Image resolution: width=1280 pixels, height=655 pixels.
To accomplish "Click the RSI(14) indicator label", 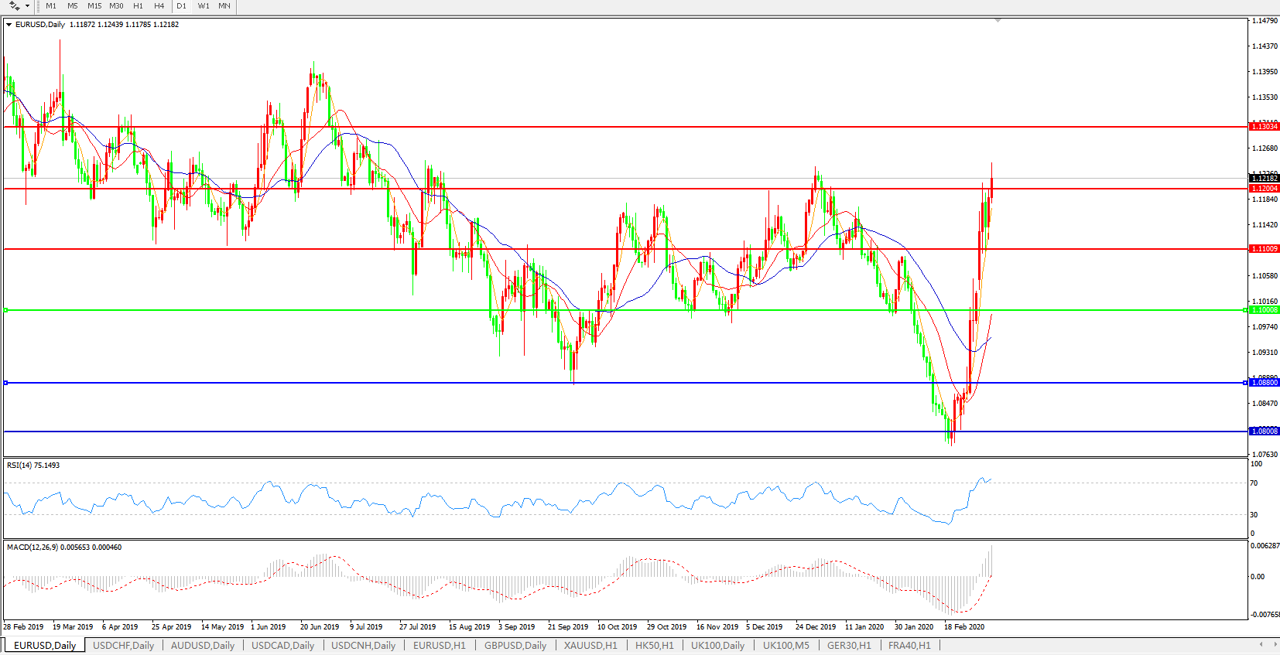I will [33, 466].
